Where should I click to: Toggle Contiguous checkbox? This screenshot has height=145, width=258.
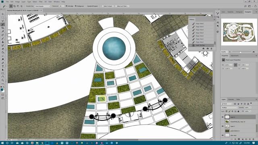(76, 6)
